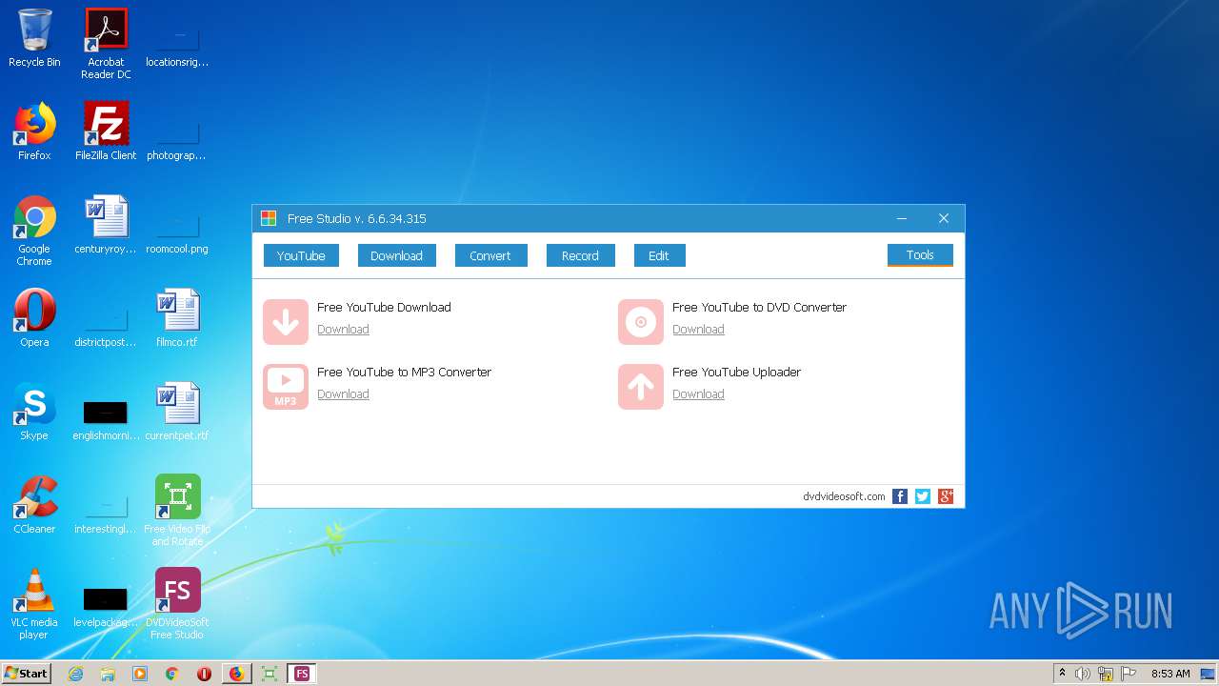Open the Firefox taskbar button
The image size is (1219, 686).
click(236, 674)
